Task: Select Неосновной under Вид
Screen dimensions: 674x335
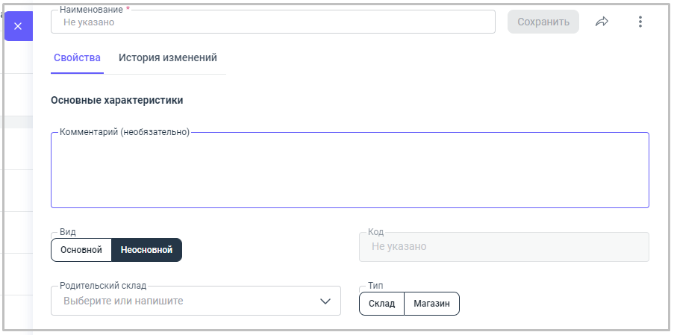Action: point(146,250)
